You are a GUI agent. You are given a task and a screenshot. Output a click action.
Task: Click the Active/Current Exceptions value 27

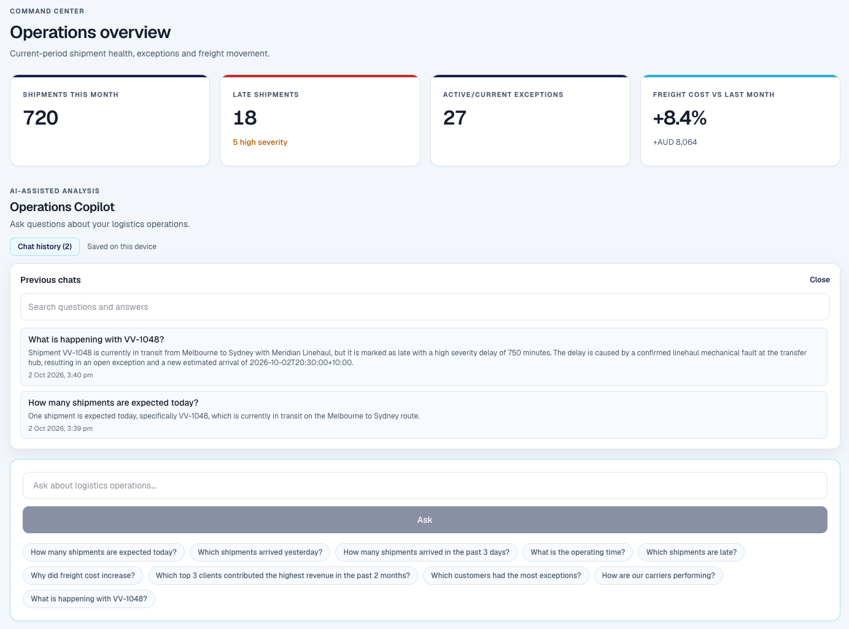455,118
